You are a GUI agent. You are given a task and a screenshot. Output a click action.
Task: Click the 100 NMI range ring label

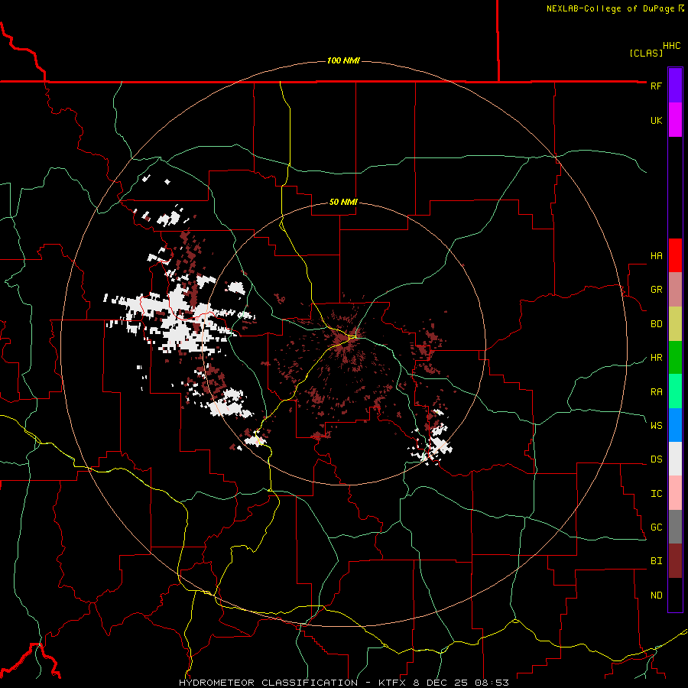[343, 60]
